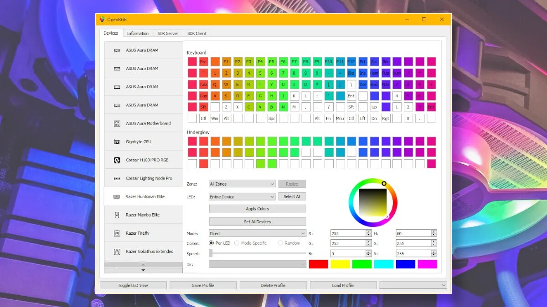Image resolution: width=547 pixels, height=307 pixels.
Task: Increase the R value with up arrow
Action: coord(368,232)
